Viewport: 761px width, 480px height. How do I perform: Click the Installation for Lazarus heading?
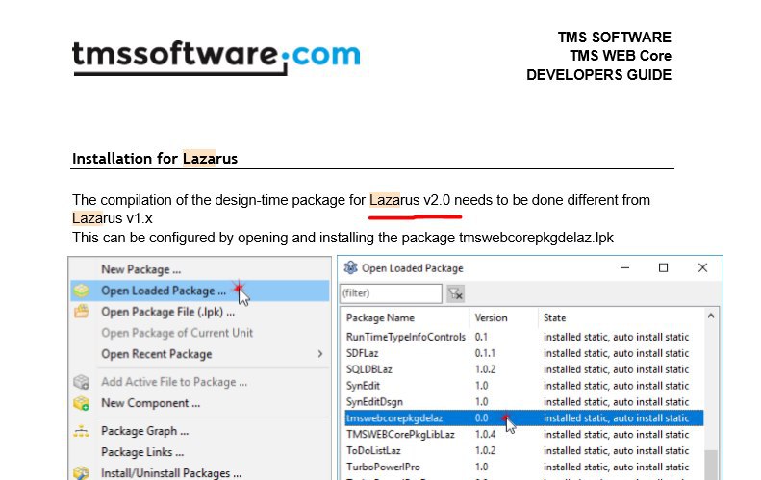tap(155, 158)
